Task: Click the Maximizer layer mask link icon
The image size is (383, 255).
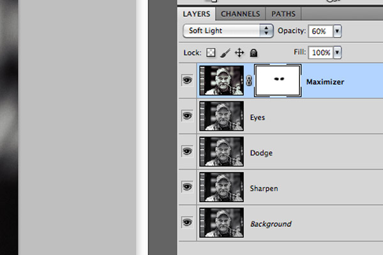Action: 249,80
